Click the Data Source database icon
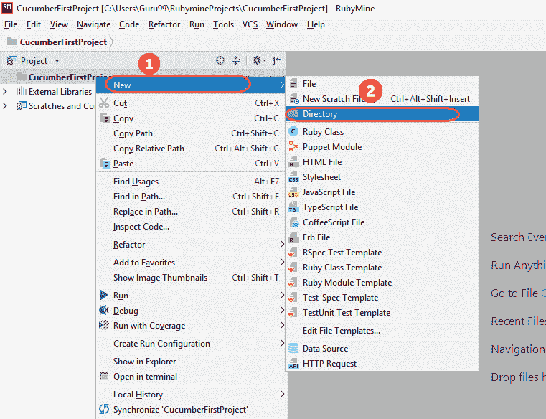Screen dimensions: 546x419 (293, 348)
